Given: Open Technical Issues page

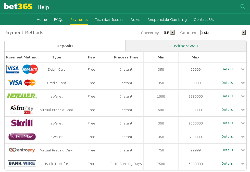Looking at the screenshot, I should (109, 20).
